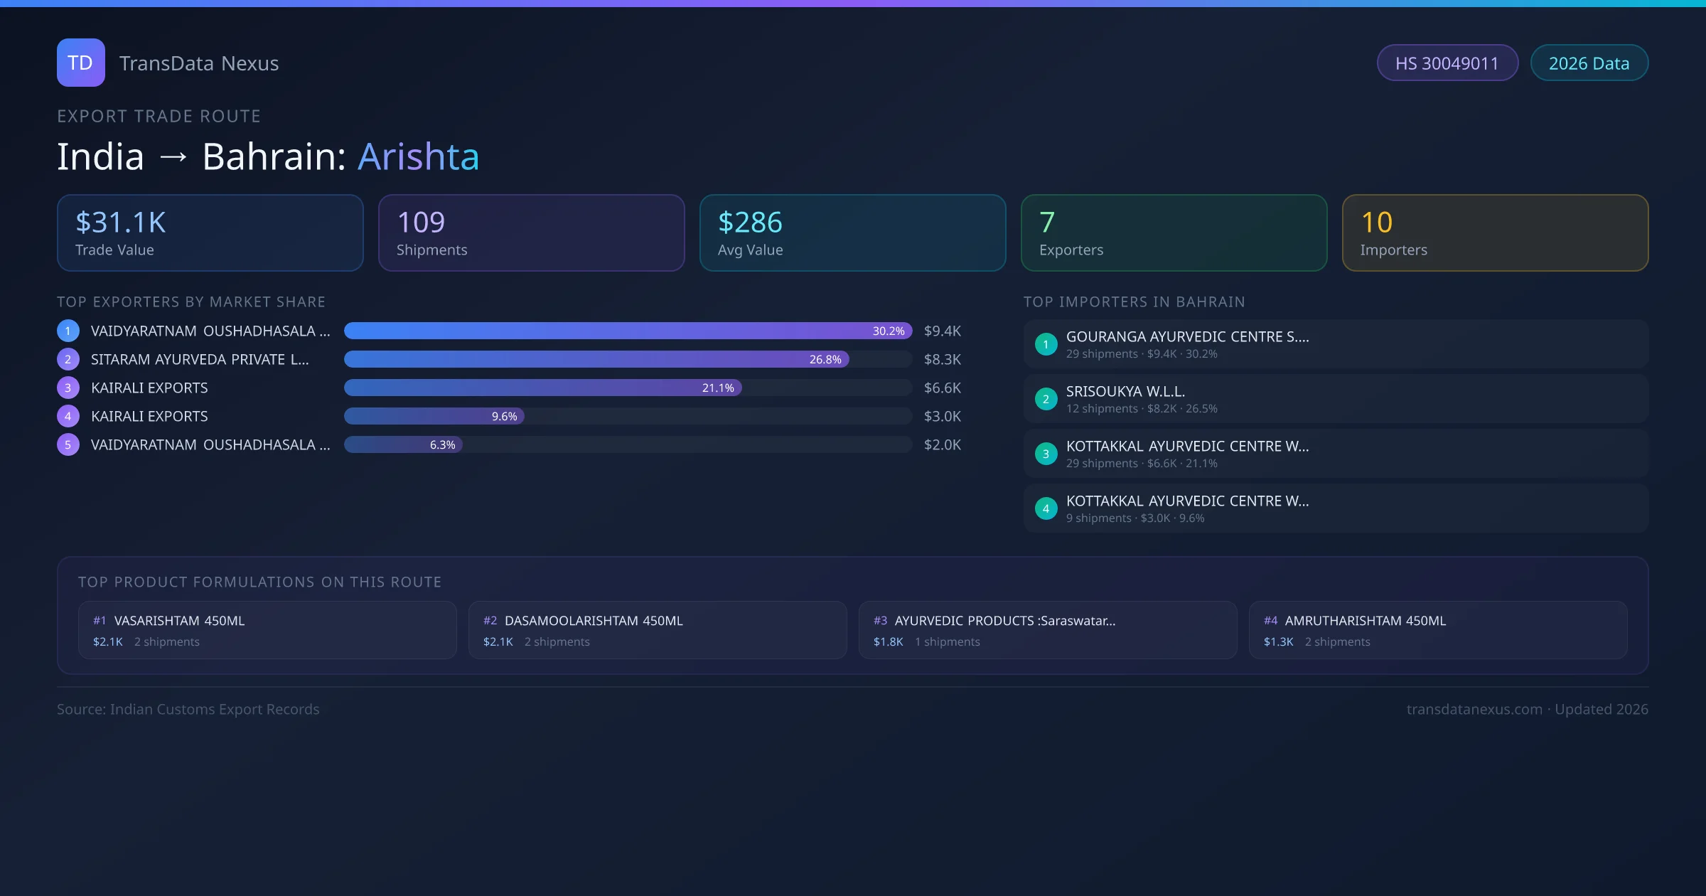This screenshot has width=1706, height=896.
Task: Click green rank 4 importer badge
Action: [x=1046, y=508]
